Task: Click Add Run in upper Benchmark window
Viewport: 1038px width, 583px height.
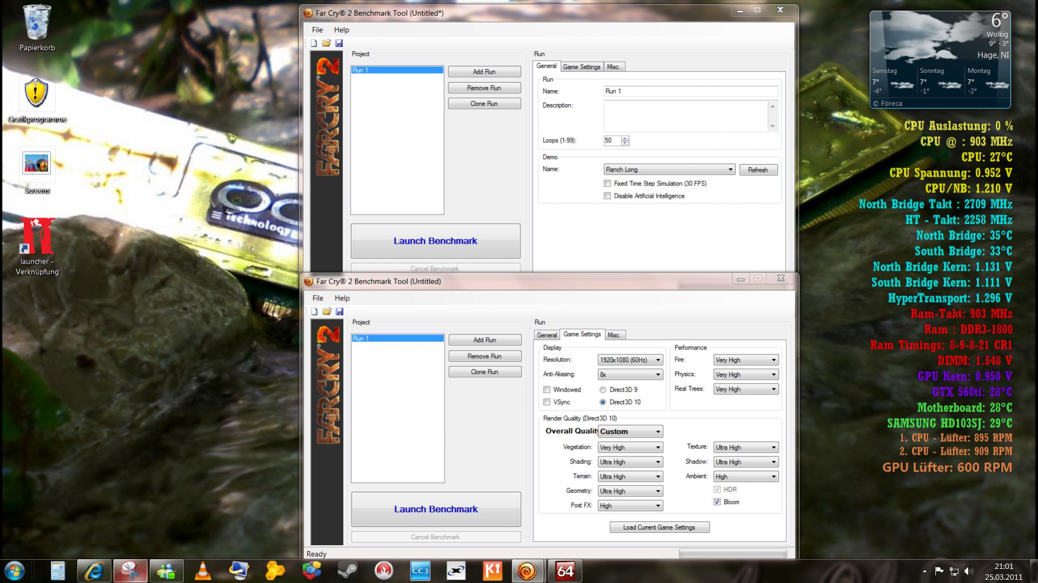Action: [484, 72]
